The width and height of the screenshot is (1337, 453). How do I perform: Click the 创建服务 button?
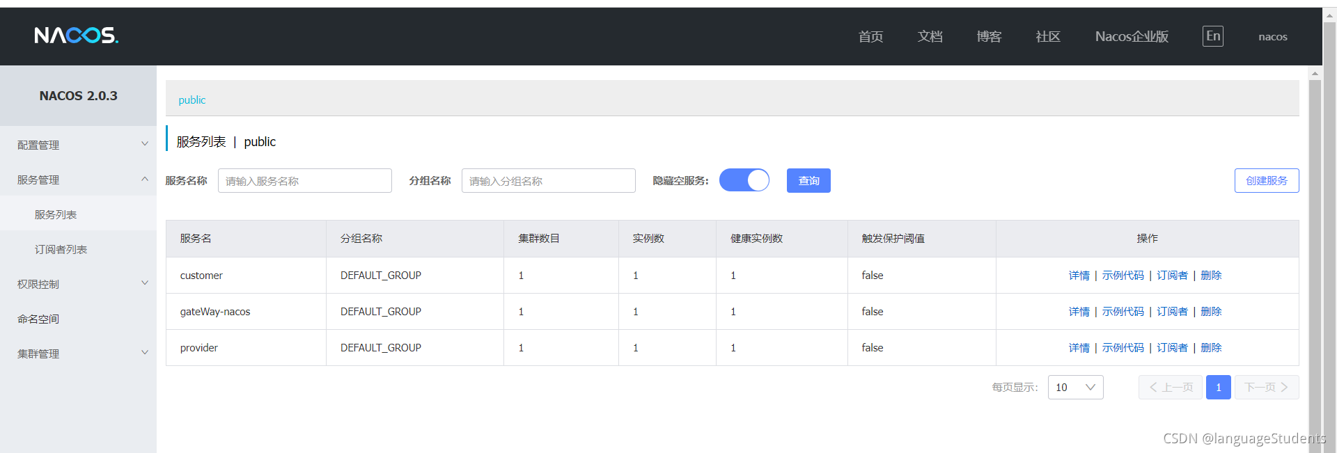tap(1267, 181)
